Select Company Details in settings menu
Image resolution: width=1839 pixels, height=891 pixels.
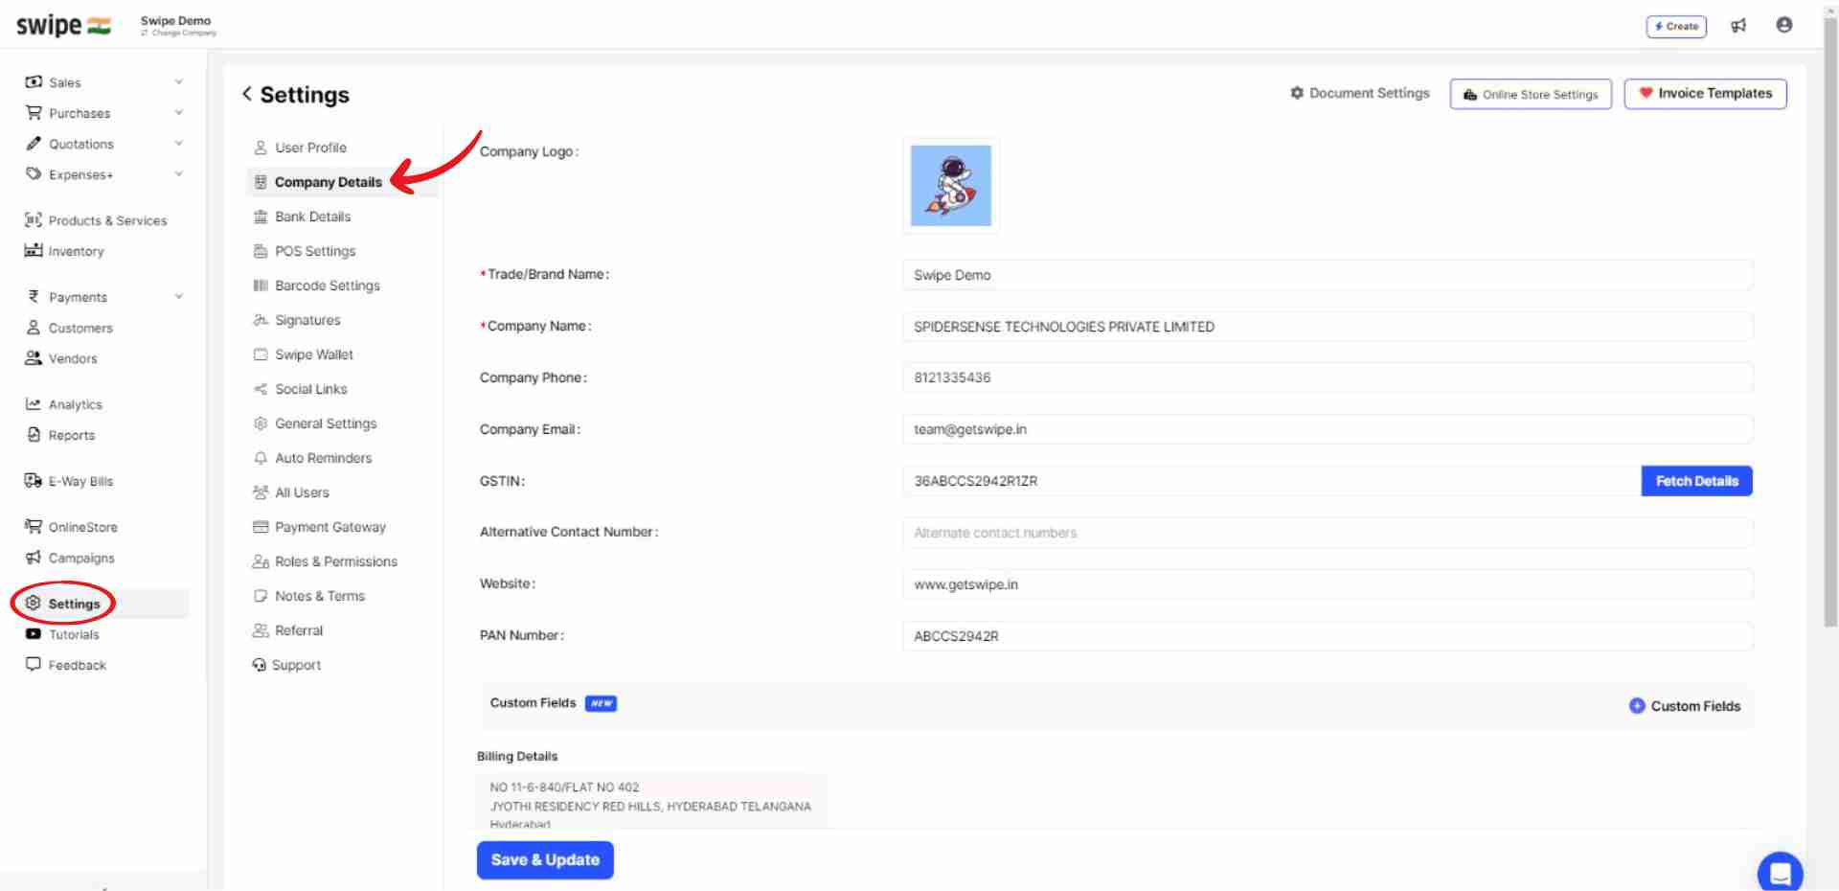(x=342, y=182)
